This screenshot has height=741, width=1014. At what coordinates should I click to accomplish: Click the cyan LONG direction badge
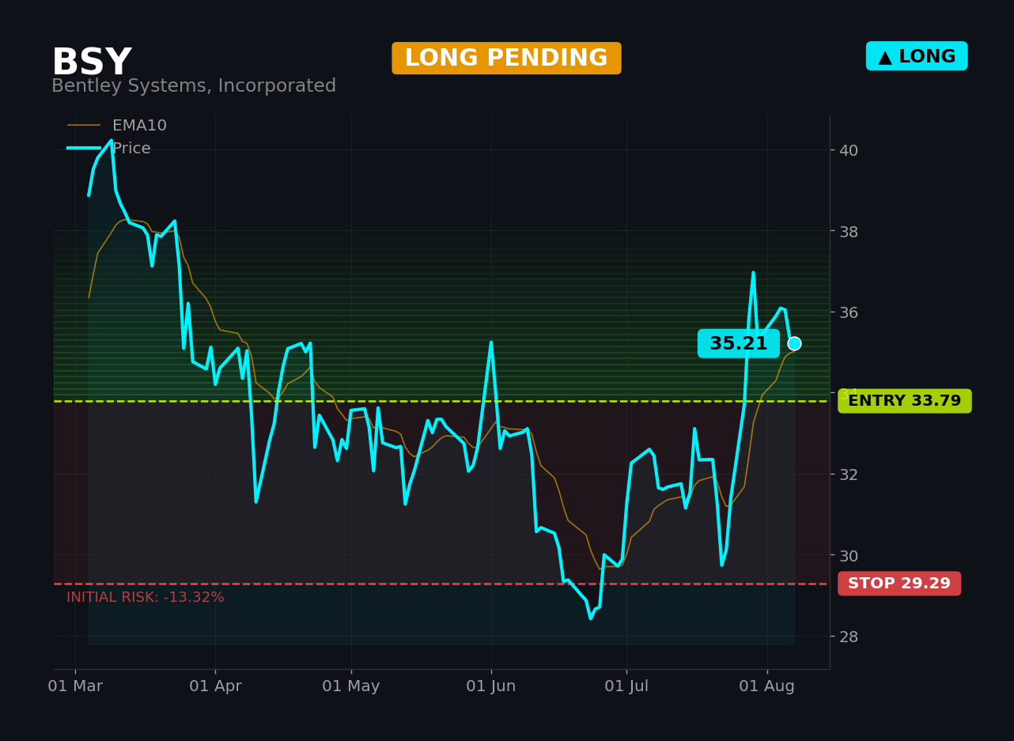coord(917,56)
